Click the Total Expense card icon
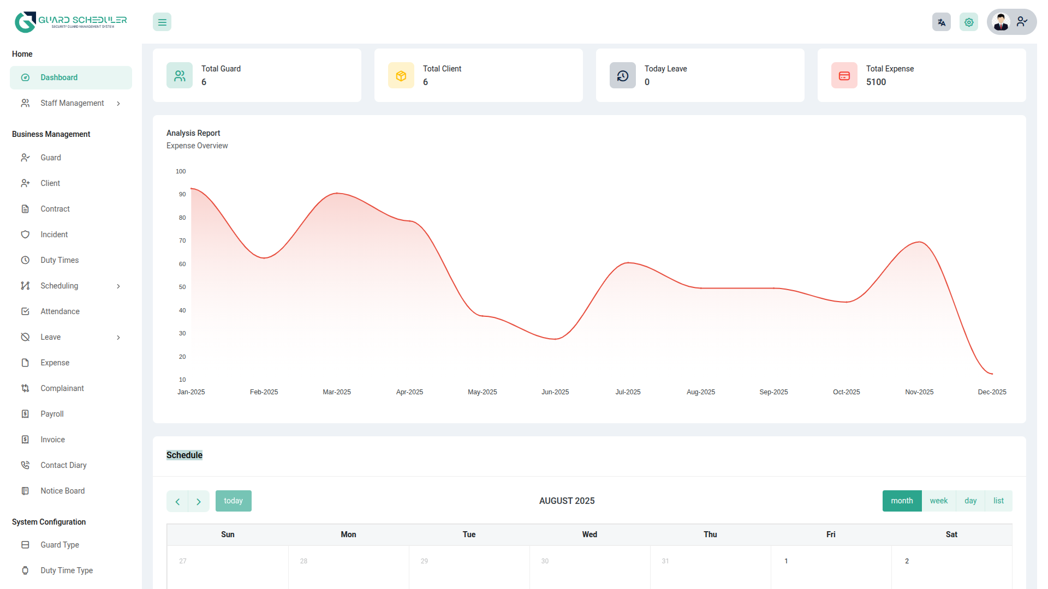 (x=844, y=76)
